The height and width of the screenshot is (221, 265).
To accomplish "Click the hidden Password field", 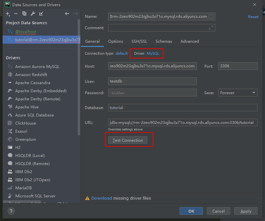I will 152,93.
